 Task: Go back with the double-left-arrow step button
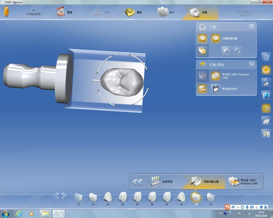pos(138,182)
